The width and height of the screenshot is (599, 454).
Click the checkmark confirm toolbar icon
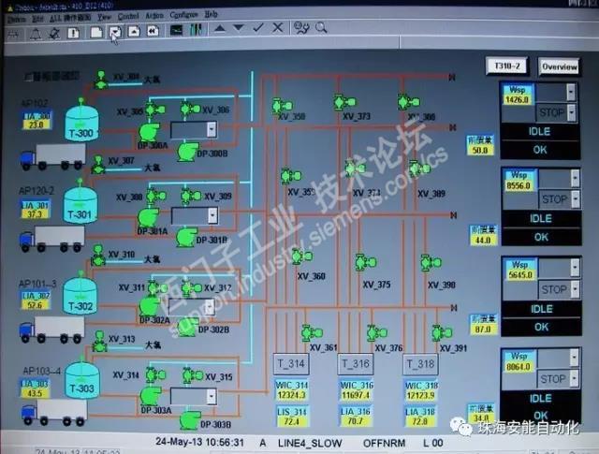coord(258,28)
